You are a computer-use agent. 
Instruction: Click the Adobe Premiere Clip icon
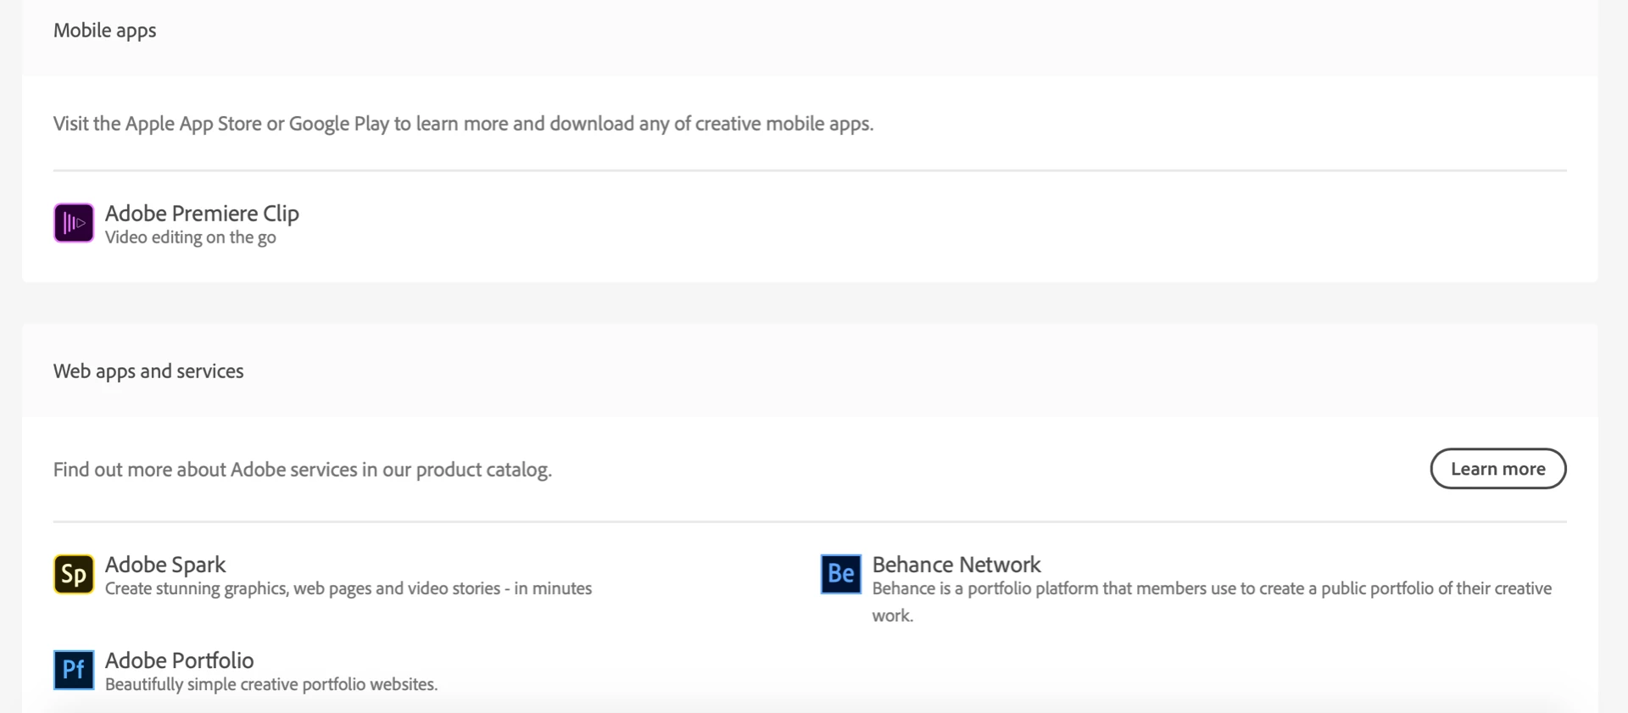tap(74, 223)
